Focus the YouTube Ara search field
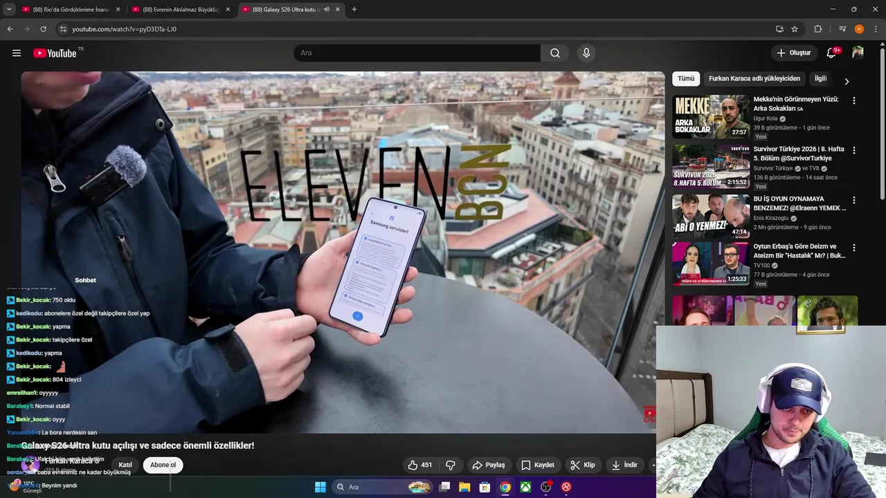Image resolution: width=886 pixels, height=498 pixels. pos(417,53)
